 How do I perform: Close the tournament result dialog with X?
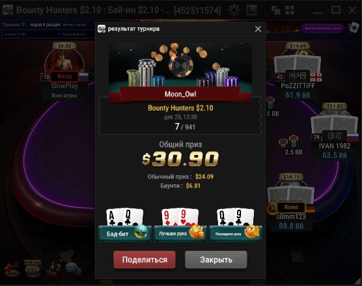tap(258, 29)
